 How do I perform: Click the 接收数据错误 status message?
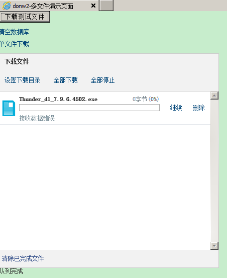coord(37,118)
